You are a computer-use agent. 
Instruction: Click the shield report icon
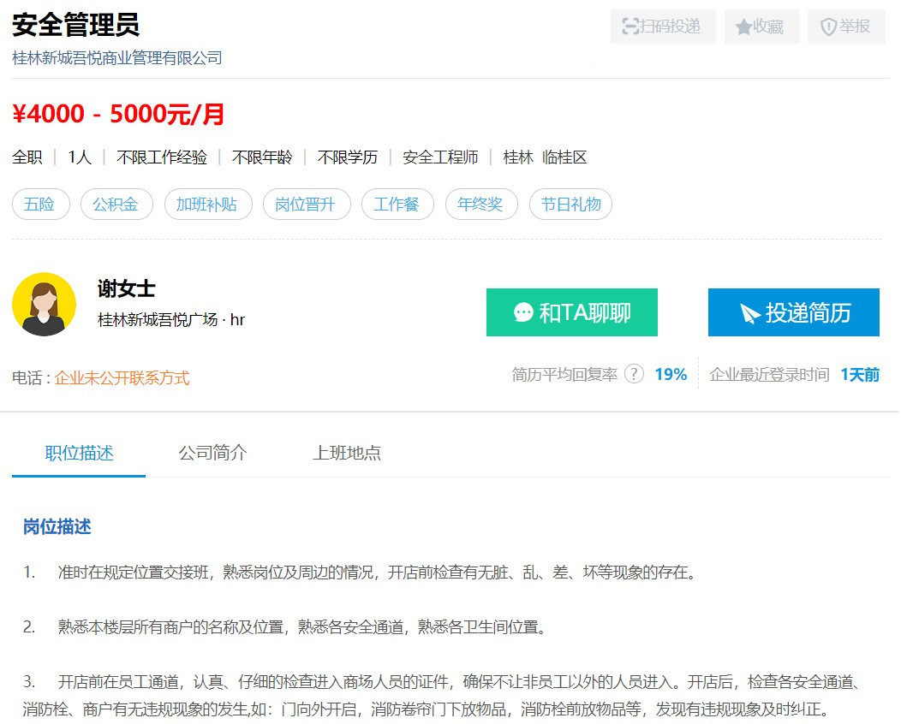(828, 27)
